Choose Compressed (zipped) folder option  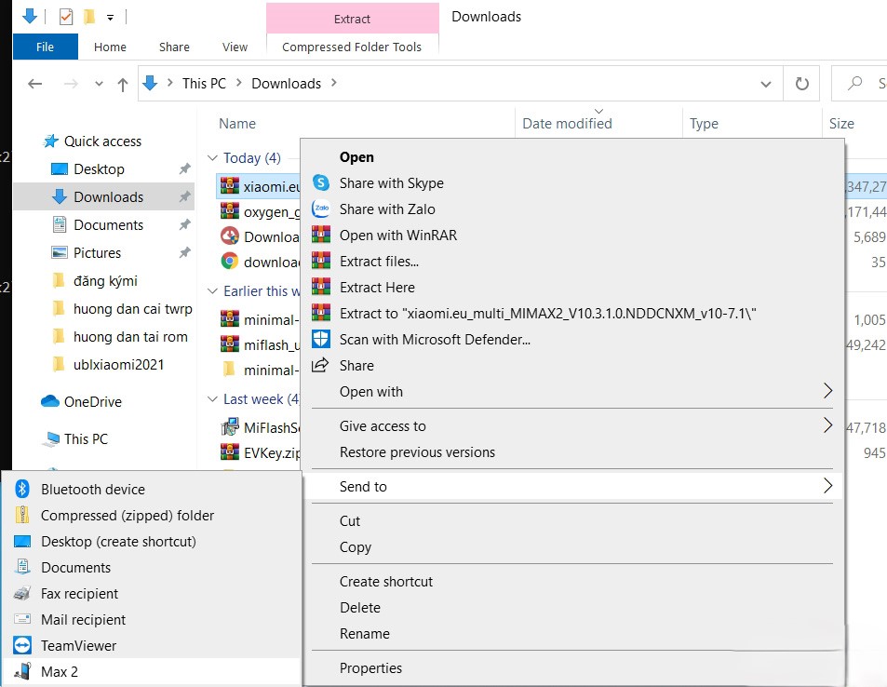pyautogui.click(x=127, y=516)
